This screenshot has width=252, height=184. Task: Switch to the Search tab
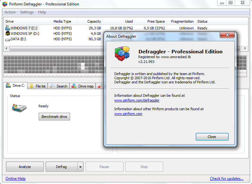pos(59,86)
